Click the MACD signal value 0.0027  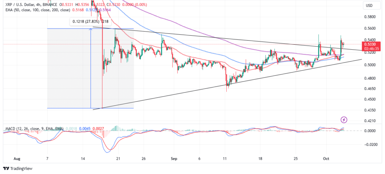[95, 129]
